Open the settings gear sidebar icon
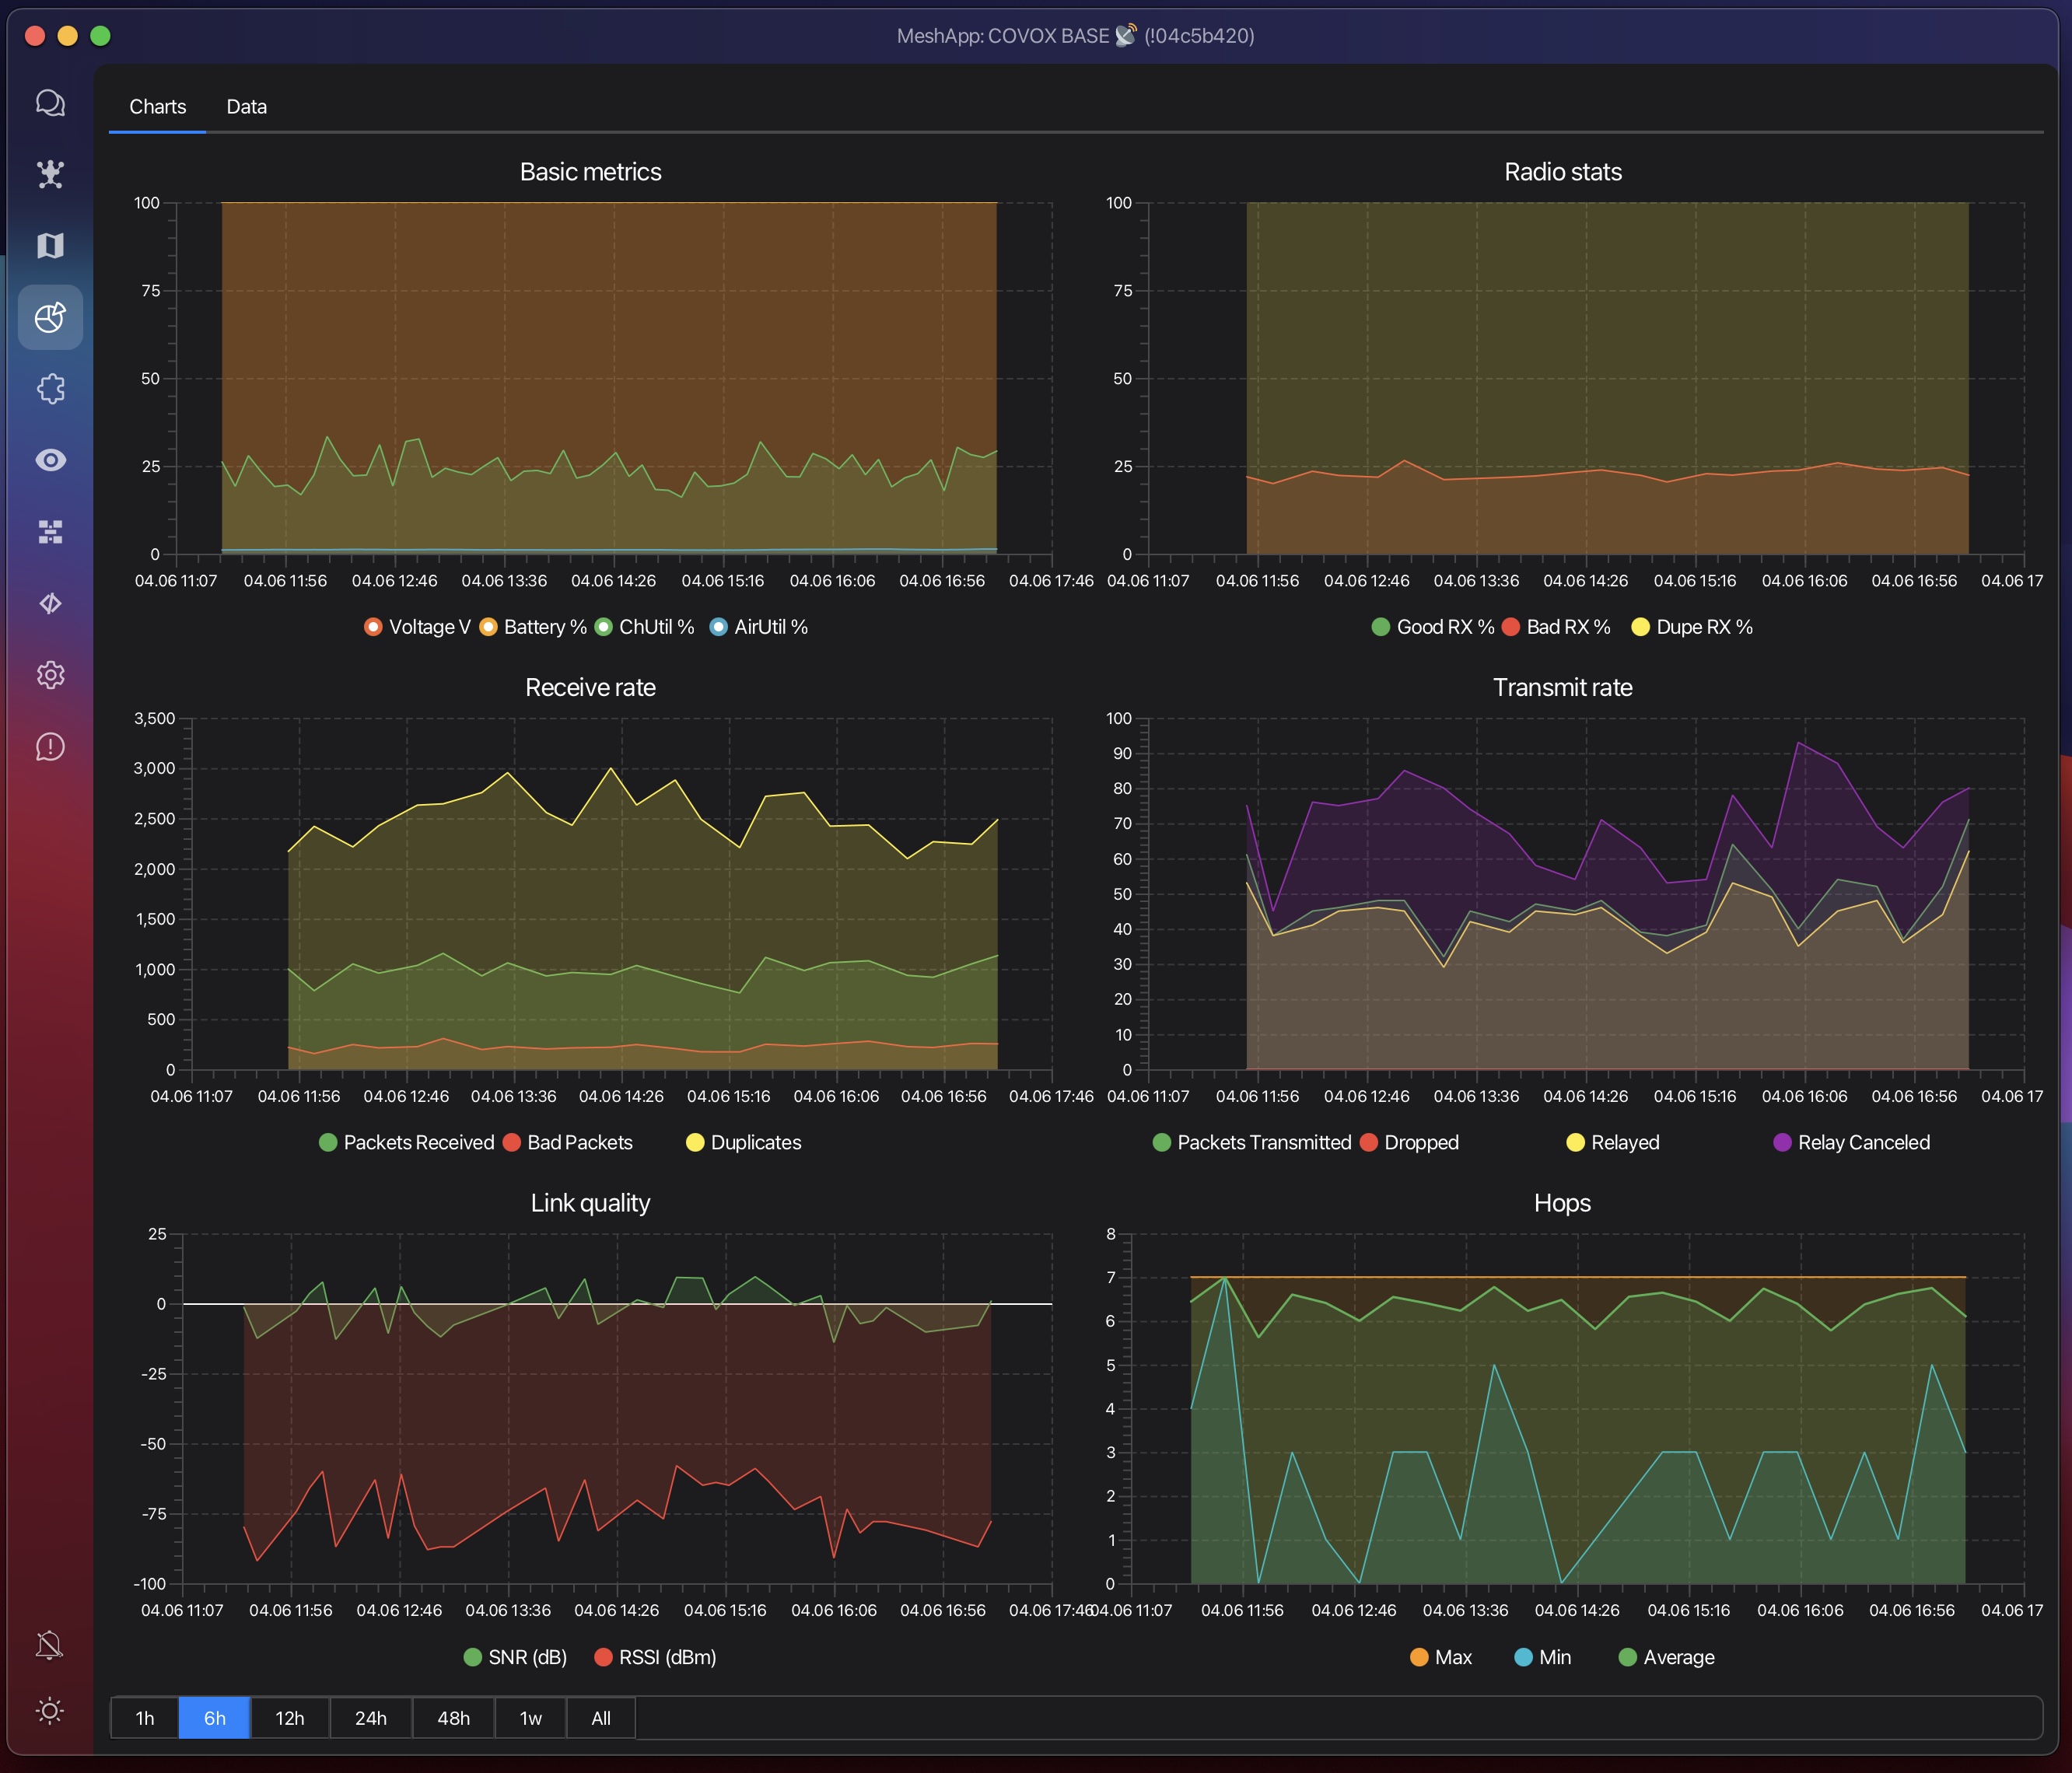 tap(50, 675)
